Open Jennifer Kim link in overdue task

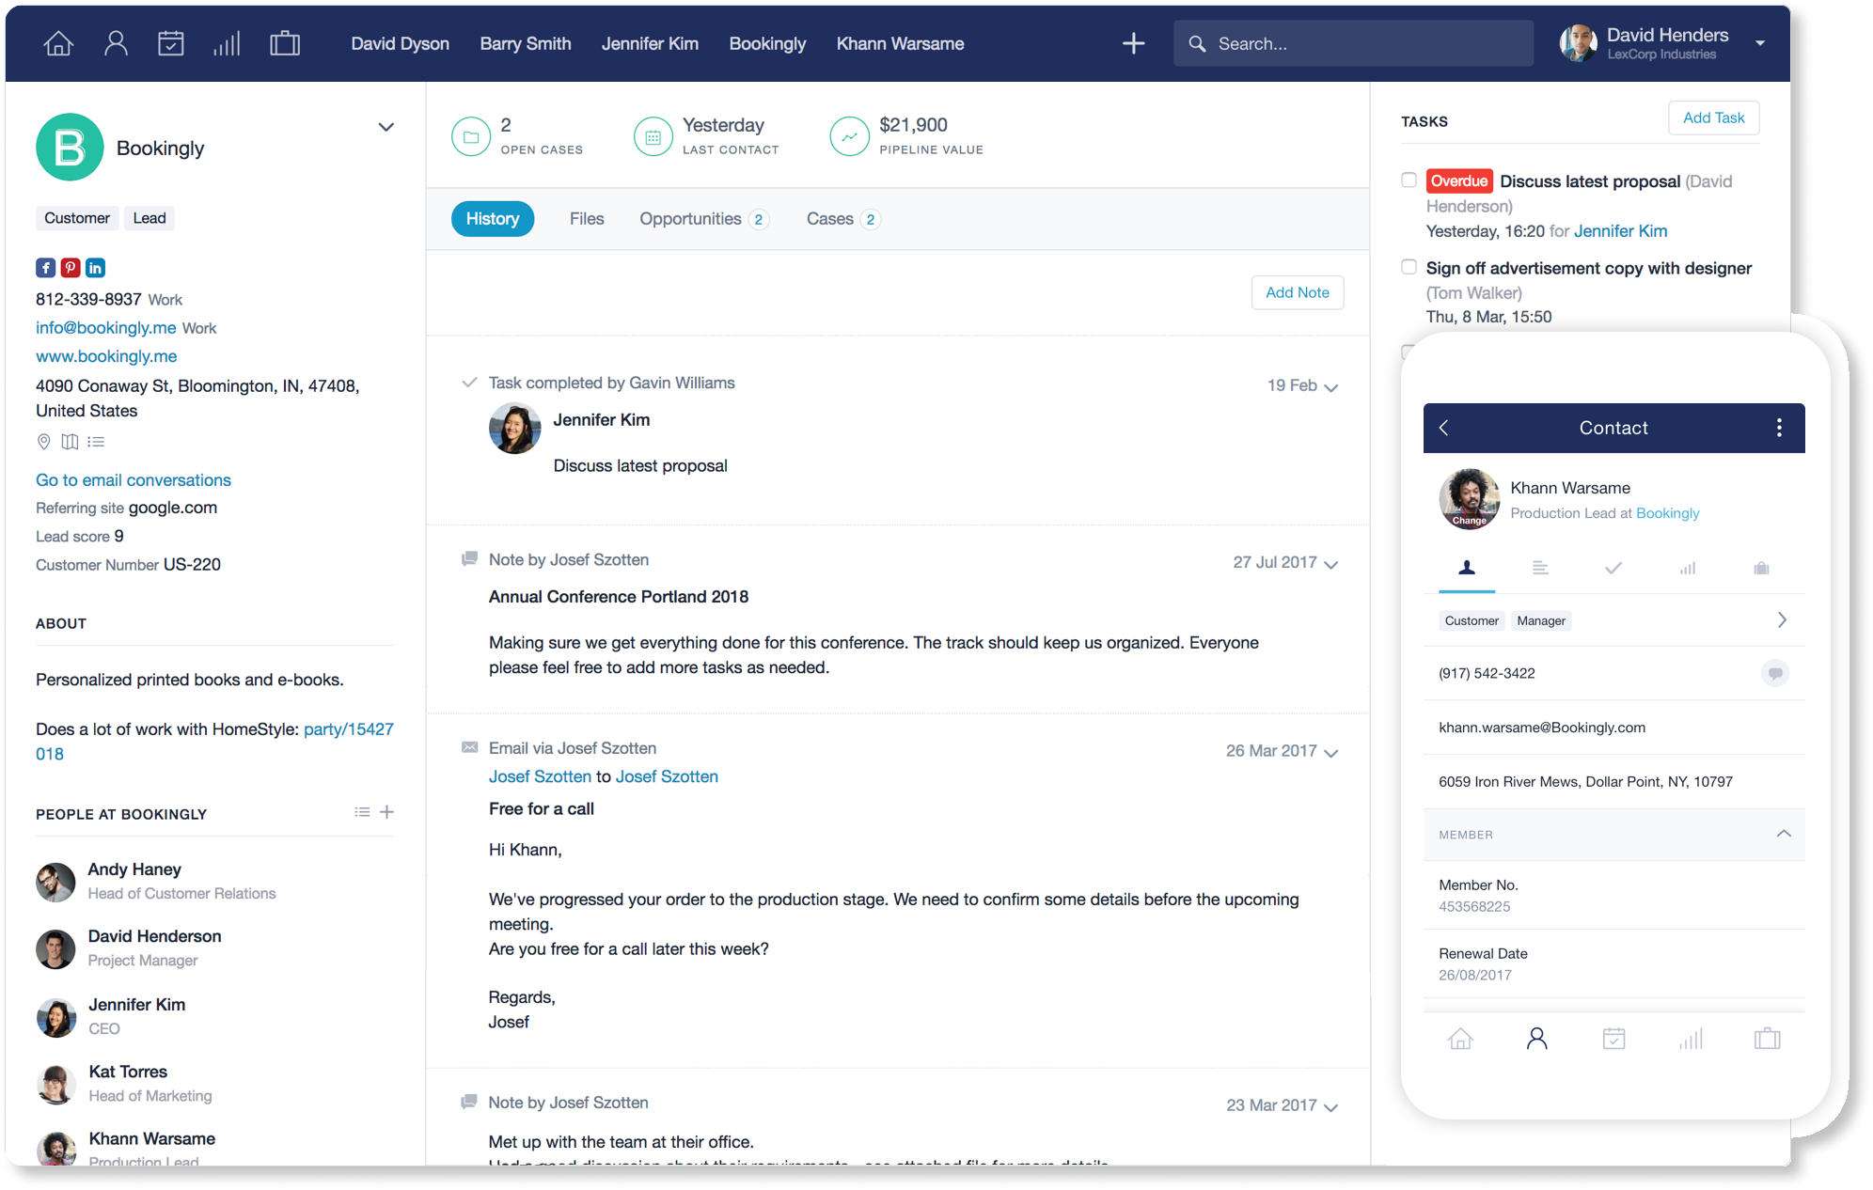point(1620,230)
